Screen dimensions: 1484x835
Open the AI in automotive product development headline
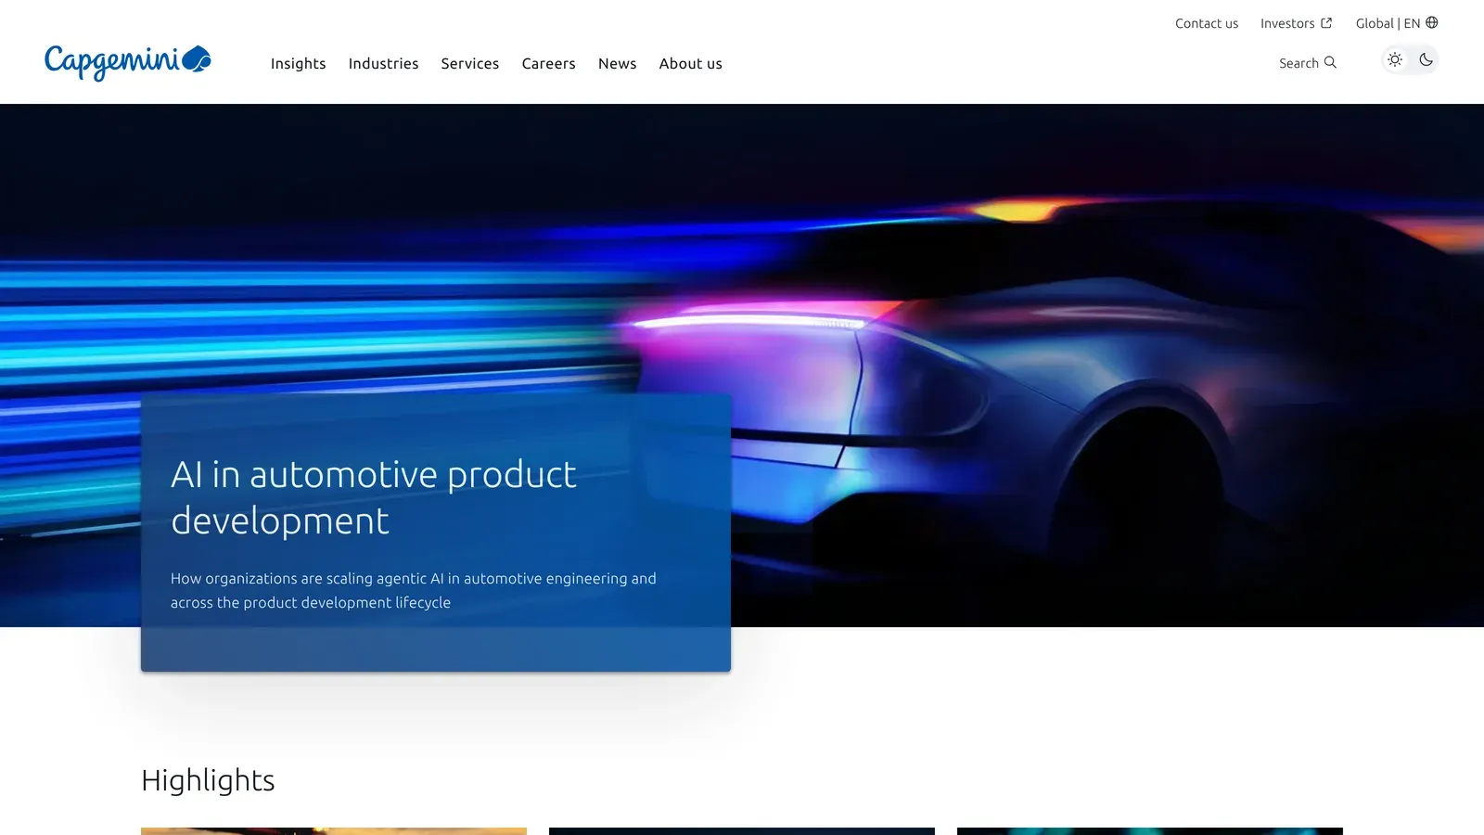point(374,497)
